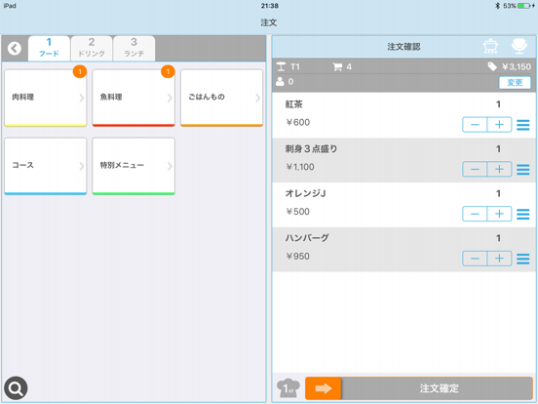Image resolution: width=538 pixels, height=404 pixels.
Task: Tap the T1 table label
Action: point(295,66)
